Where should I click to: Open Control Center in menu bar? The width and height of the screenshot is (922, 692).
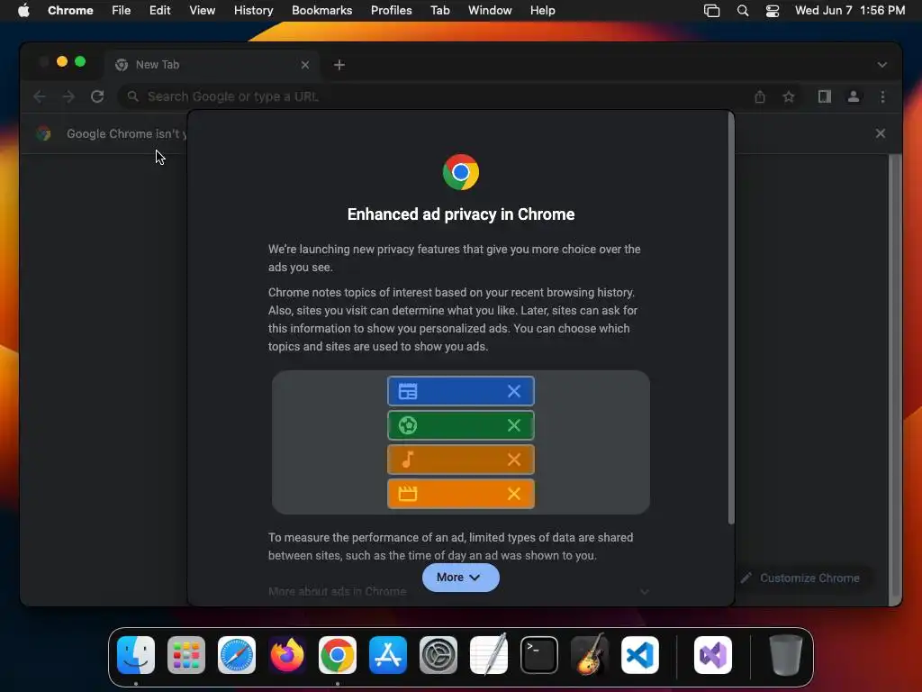point(772,11)
